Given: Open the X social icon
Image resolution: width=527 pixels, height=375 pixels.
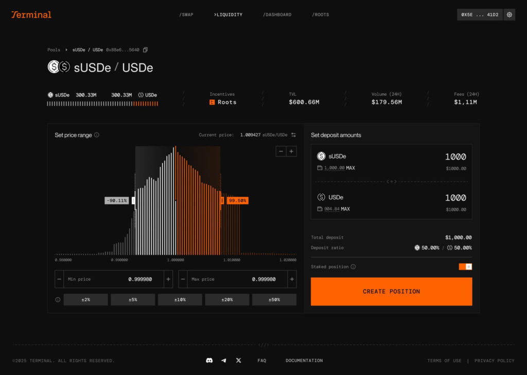Looking at the screenshot, I should [238, 361].
